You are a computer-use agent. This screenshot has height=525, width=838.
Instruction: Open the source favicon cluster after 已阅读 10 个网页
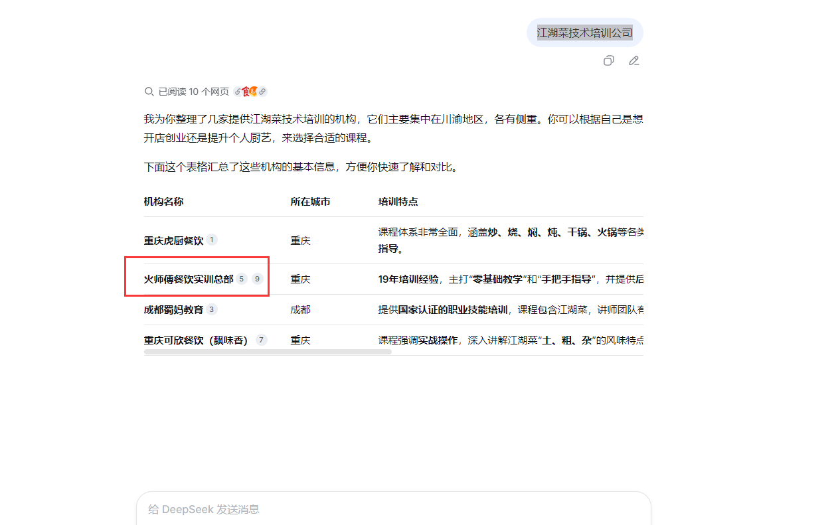click(x=250, y=92)
